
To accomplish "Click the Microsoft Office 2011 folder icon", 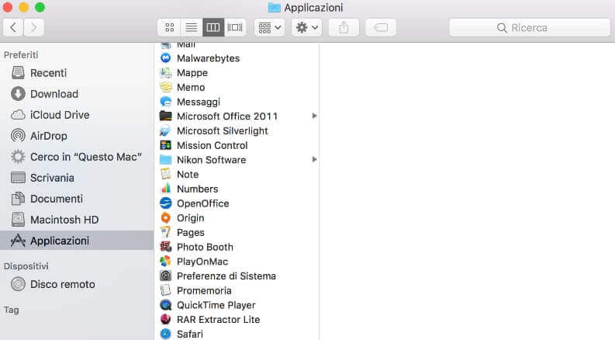I will point(166,116).
